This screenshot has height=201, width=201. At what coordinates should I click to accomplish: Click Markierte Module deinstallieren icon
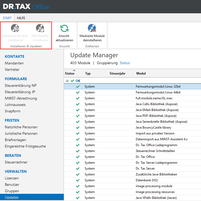pos(92,28)
